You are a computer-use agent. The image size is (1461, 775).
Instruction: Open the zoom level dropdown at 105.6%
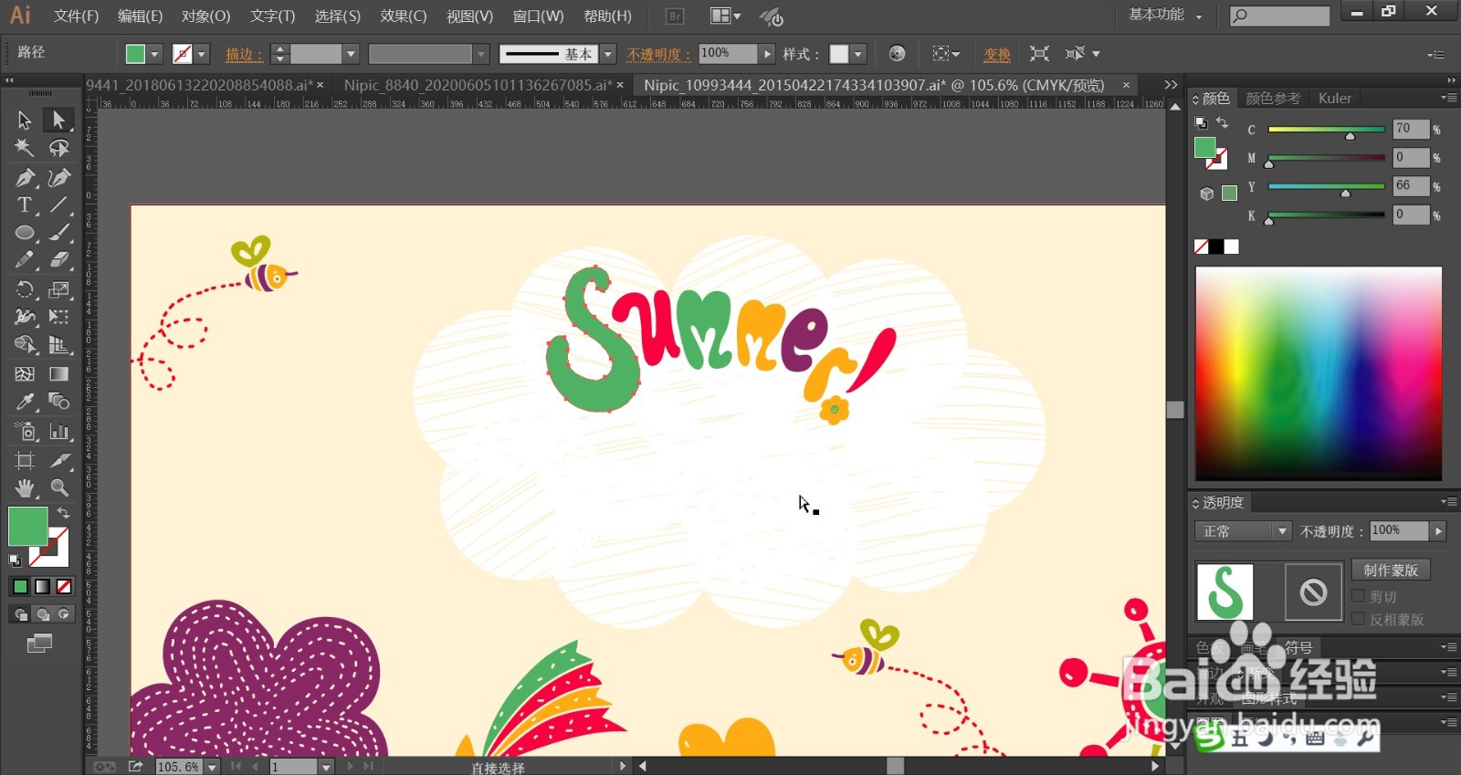click(212, 767)
